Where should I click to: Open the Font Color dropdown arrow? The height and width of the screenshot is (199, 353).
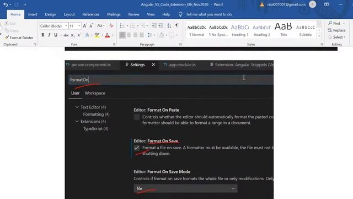tap(113, 35)
